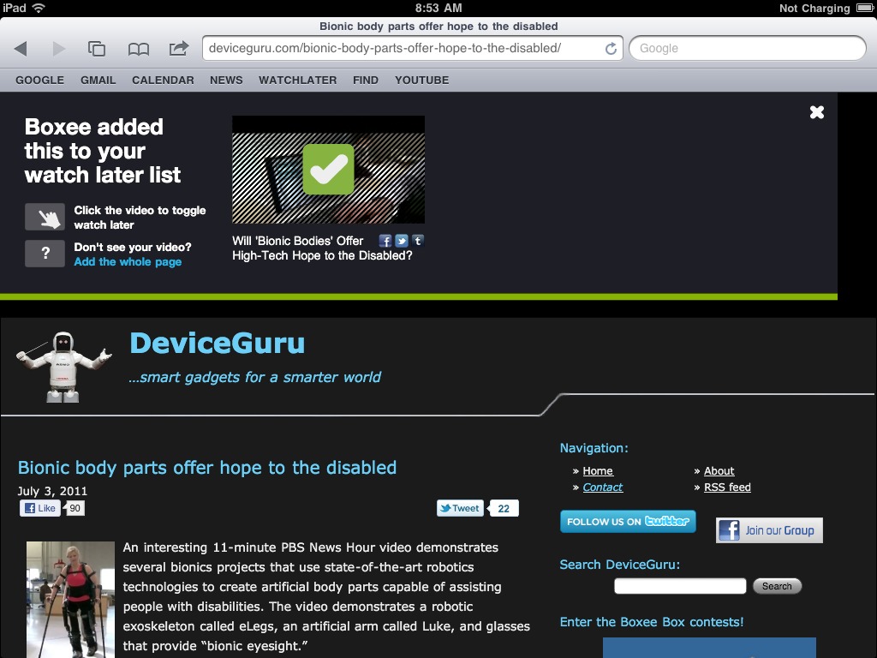Screen dimensions: 877x658
Task: Open the RSS feed link
Action: click(727, 488)
